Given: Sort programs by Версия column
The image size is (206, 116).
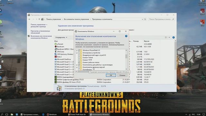Looking at the screenshot, I should tap(146, 41).
